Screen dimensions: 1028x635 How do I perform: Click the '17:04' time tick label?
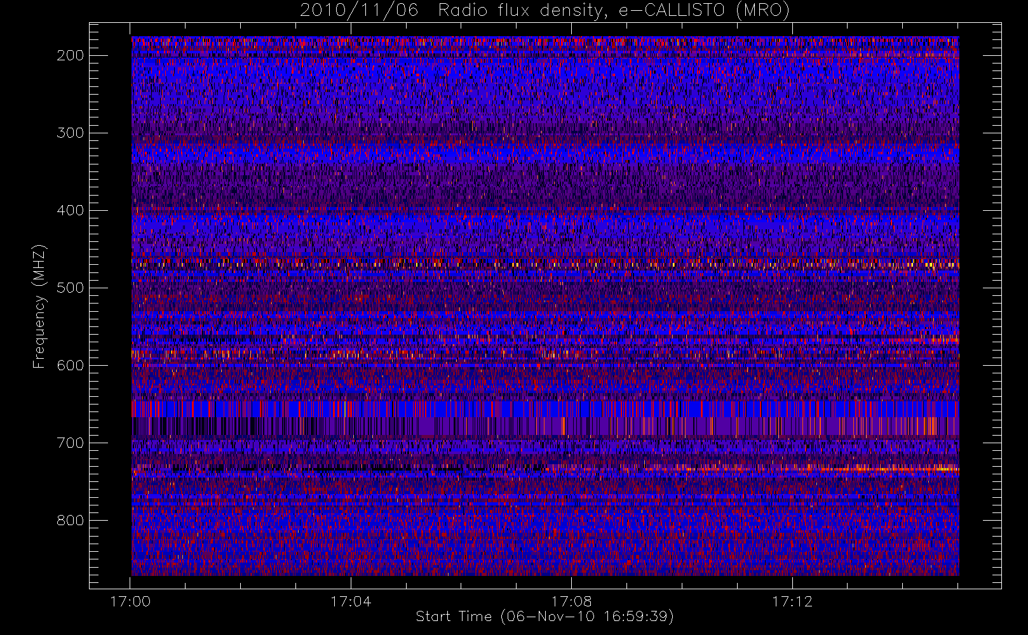coord(351,601)
